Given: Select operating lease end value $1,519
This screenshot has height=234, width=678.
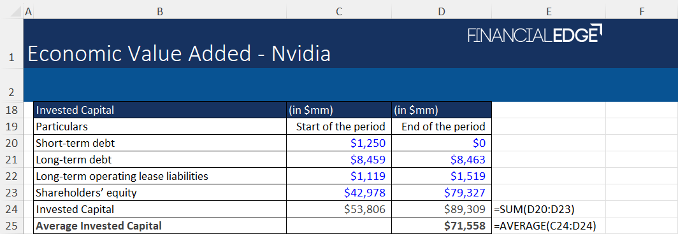Looking at the screenshot, I should pyautogui.click(x=442, y=176).
